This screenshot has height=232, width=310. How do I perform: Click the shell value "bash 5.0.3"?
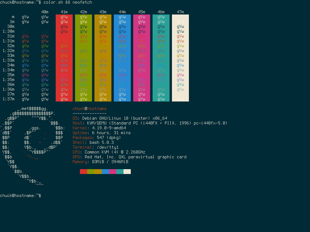(x=102, y=143)
